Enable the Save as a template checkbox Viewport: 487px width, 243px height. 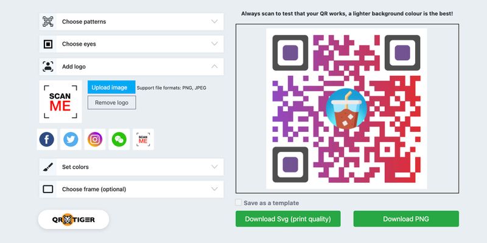tap(239, 203)
